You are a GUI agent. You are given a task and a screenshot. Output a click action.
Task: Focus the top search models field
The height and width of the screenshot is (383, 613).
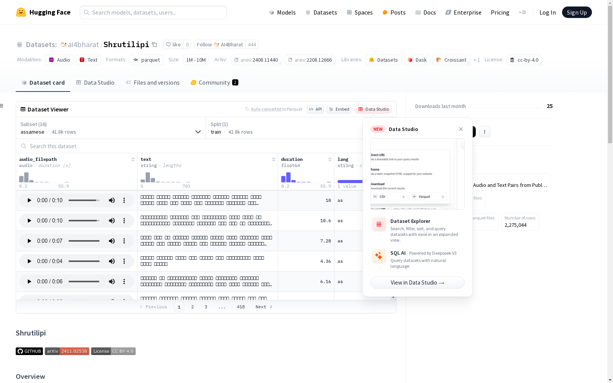[153, 12]
